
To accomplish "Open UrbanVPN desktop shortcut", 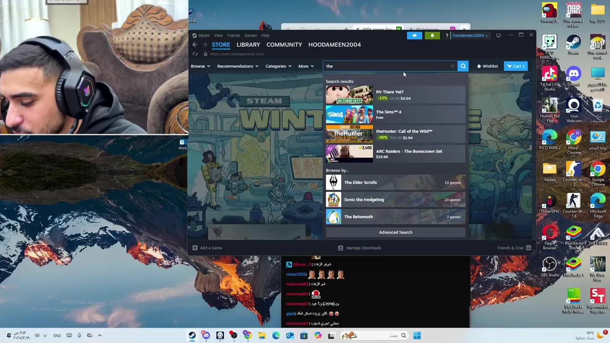I will tap(549, 203).
